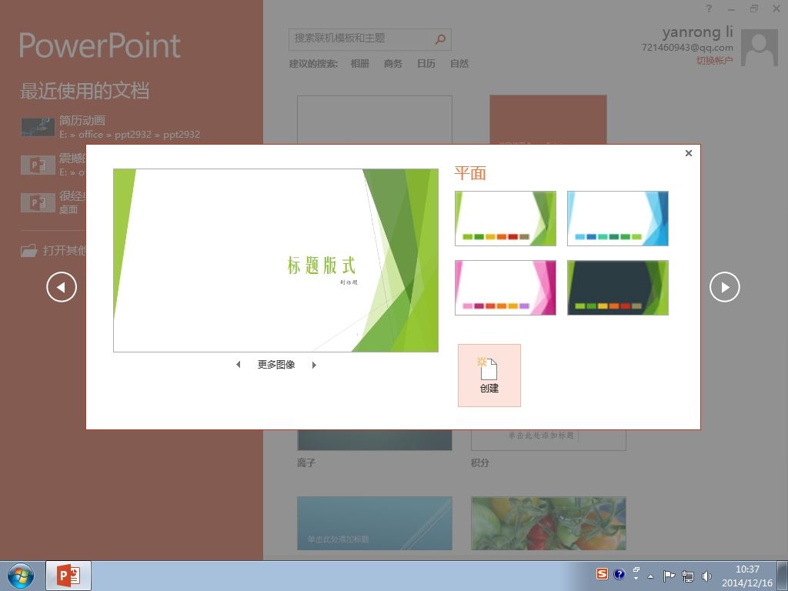This screenshot has height=591, width=788.
Task: Go to the next template with right arrow circle
Action: pos(724,287)
